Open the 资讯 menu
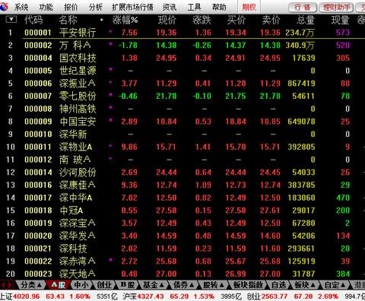The image size is (365, 301). click(170, 7)
